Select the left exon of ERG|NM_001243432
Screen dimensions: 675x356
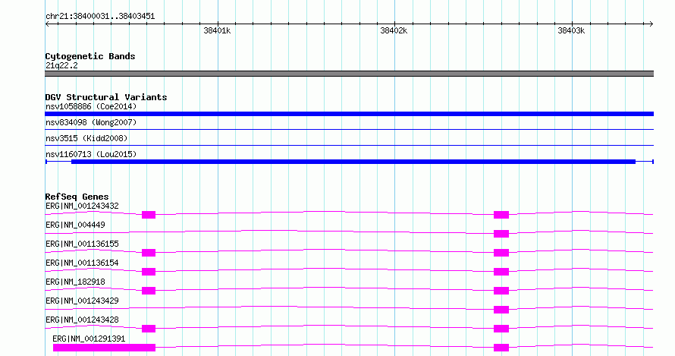149,215
